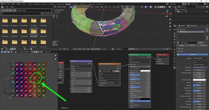The height and width of the screenshot is (110, 209).
Task: Refresh the file browser list
Action: coord(11,10)
